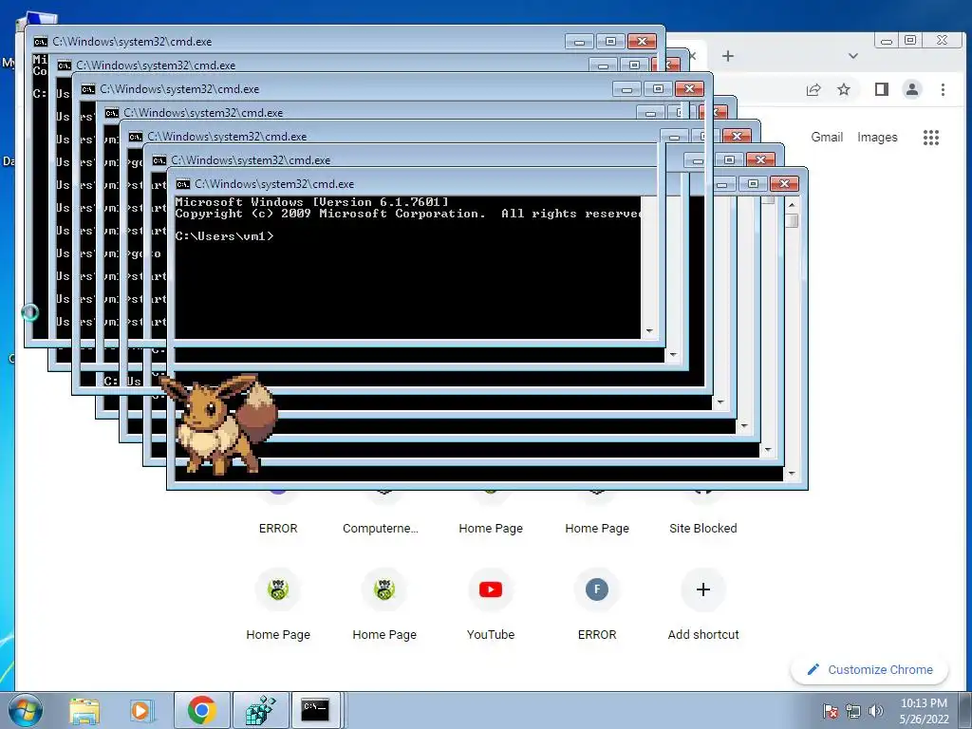Close the uppermost cmd.exe window

(x=642, y=42)
